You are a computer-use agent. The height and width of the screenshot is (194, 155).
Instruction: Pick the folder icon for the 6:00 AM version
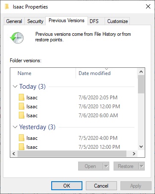point(21,115)
